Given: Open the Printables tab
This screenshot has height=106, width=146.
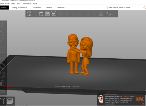Looking at the screenshot, I should coord(61,8).
